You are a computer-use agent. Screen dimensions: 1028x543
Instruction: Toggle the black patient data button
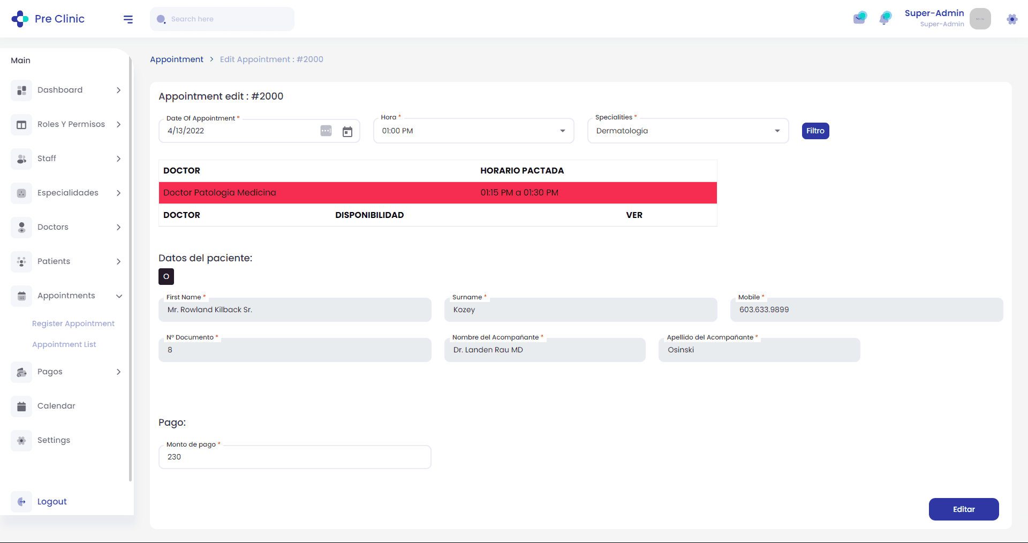pos(166,276)
